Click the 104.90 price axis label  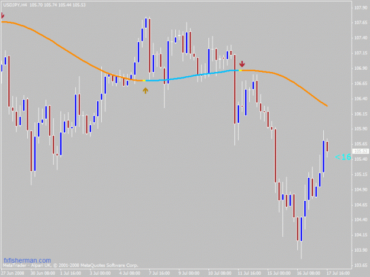(361, 190)
